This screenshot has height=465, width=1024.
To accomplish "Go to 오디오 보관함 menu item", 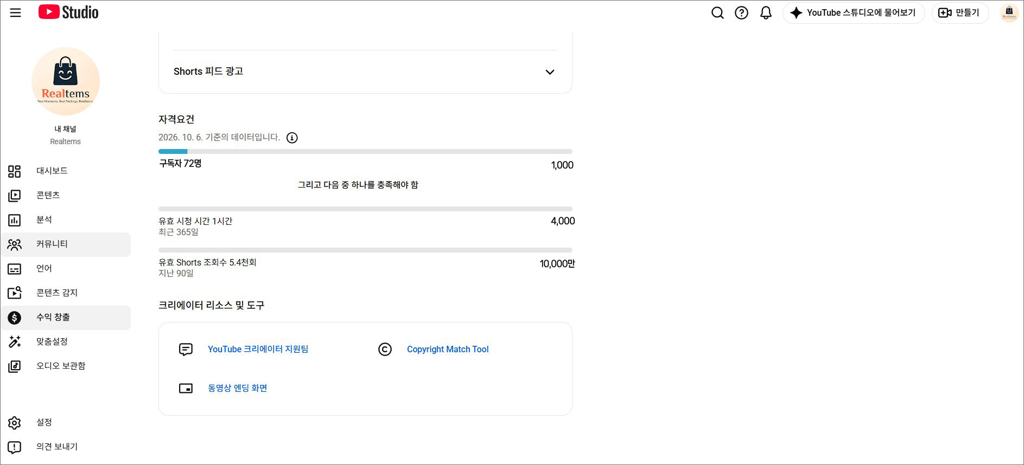I will 66,366.
